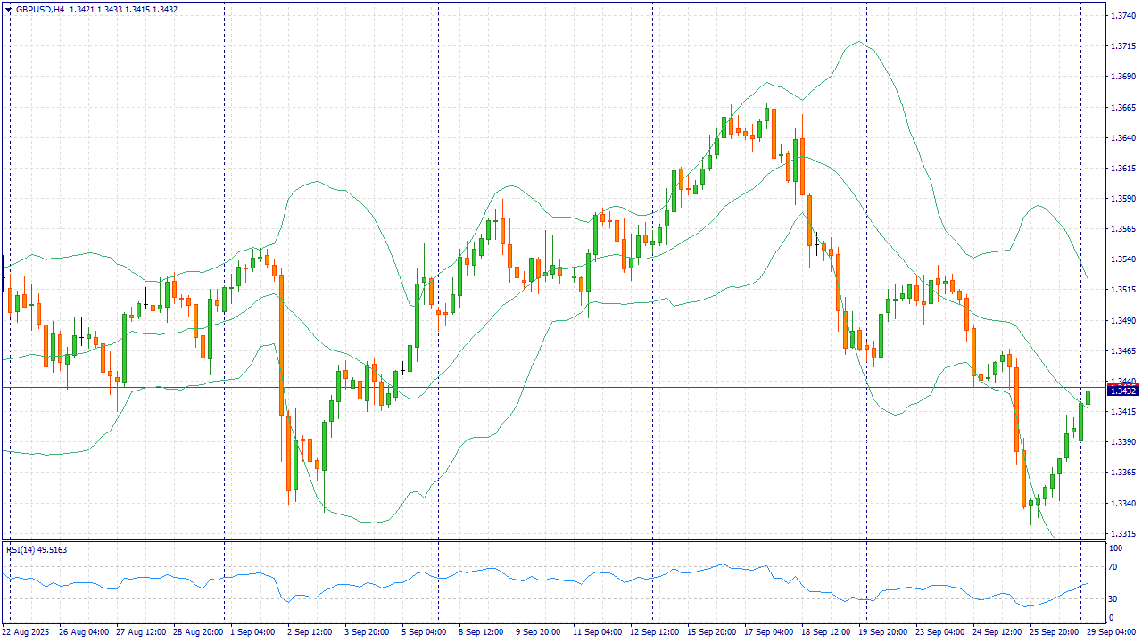Open the chart dropdown arrow beside GBPUSD,H4
The width and height of the screenshot is (1142, 642).
(8, 10)
